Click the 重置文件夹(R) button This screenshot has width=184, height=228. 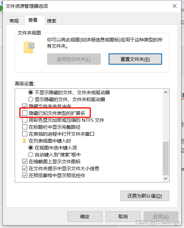tap(135, 59)
